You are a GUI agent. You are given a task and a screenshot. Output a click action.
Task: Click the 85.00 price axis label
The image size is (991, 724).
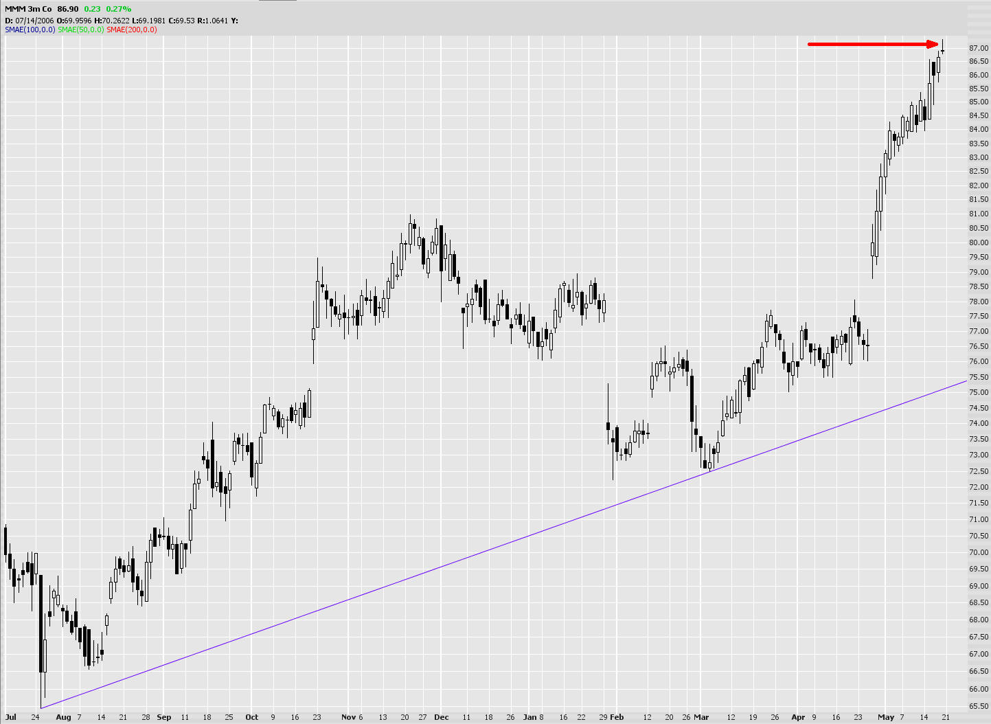pos(979,102)
